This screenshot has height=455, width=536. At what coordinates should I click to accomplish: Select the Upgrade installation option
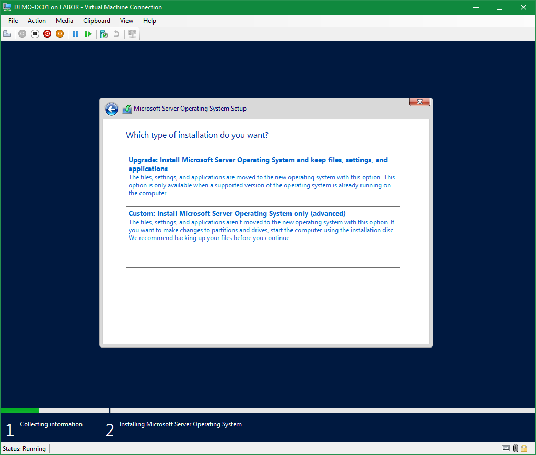(258, 164)
